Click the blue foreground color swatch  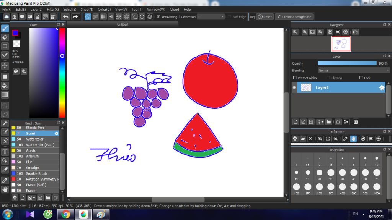[x=15, y=33]
